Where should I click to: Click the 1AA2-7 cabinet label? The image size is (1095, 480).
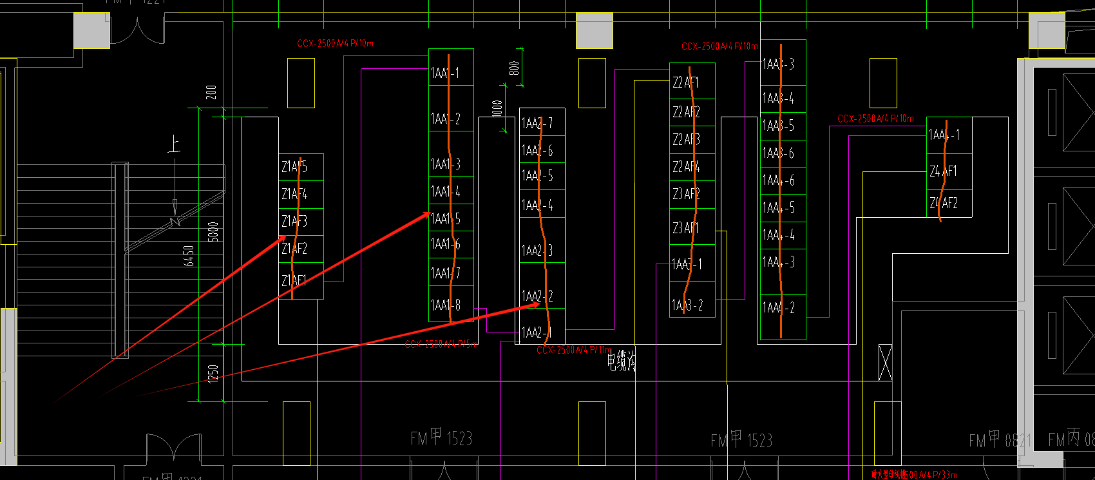pos(537,123)
